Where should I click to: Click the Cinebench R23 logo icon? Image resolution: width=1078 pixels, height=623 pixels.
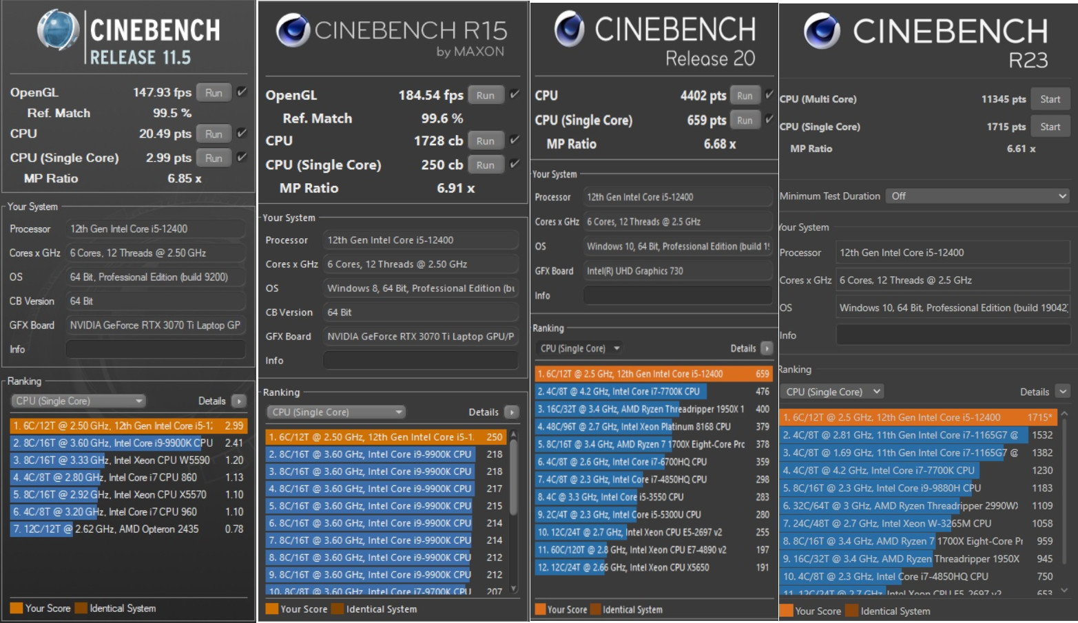click(822, 31)
